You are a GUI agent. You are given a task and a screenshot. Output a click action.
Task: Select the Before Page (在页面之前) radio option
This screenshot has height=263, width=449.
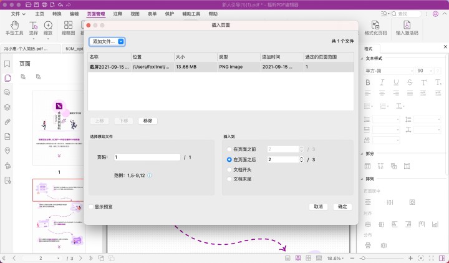pyautogui.click(x=229, y=149)
